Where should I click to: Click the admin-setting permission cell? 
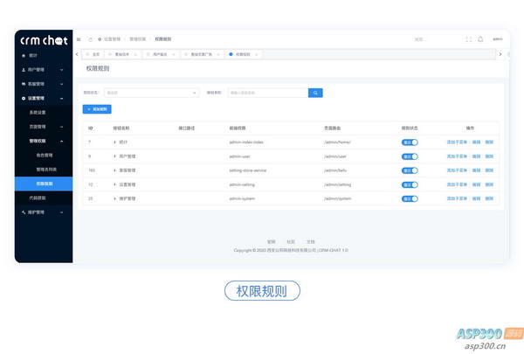[242, 184]
